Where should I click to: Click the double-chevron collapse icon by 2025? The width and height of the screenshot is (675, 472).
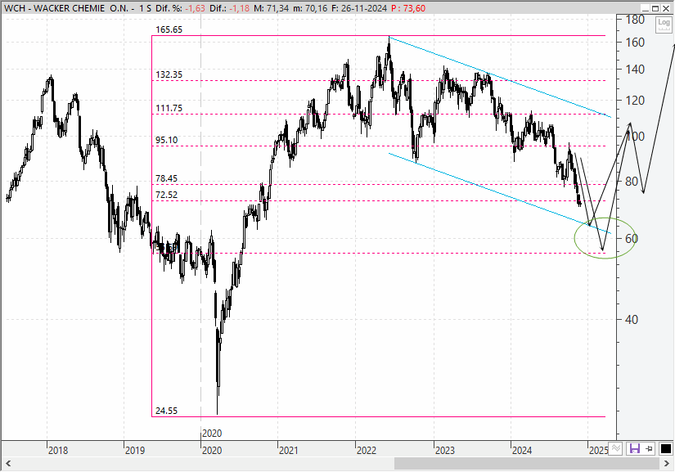pyautogui.click(x=616, y=448)
